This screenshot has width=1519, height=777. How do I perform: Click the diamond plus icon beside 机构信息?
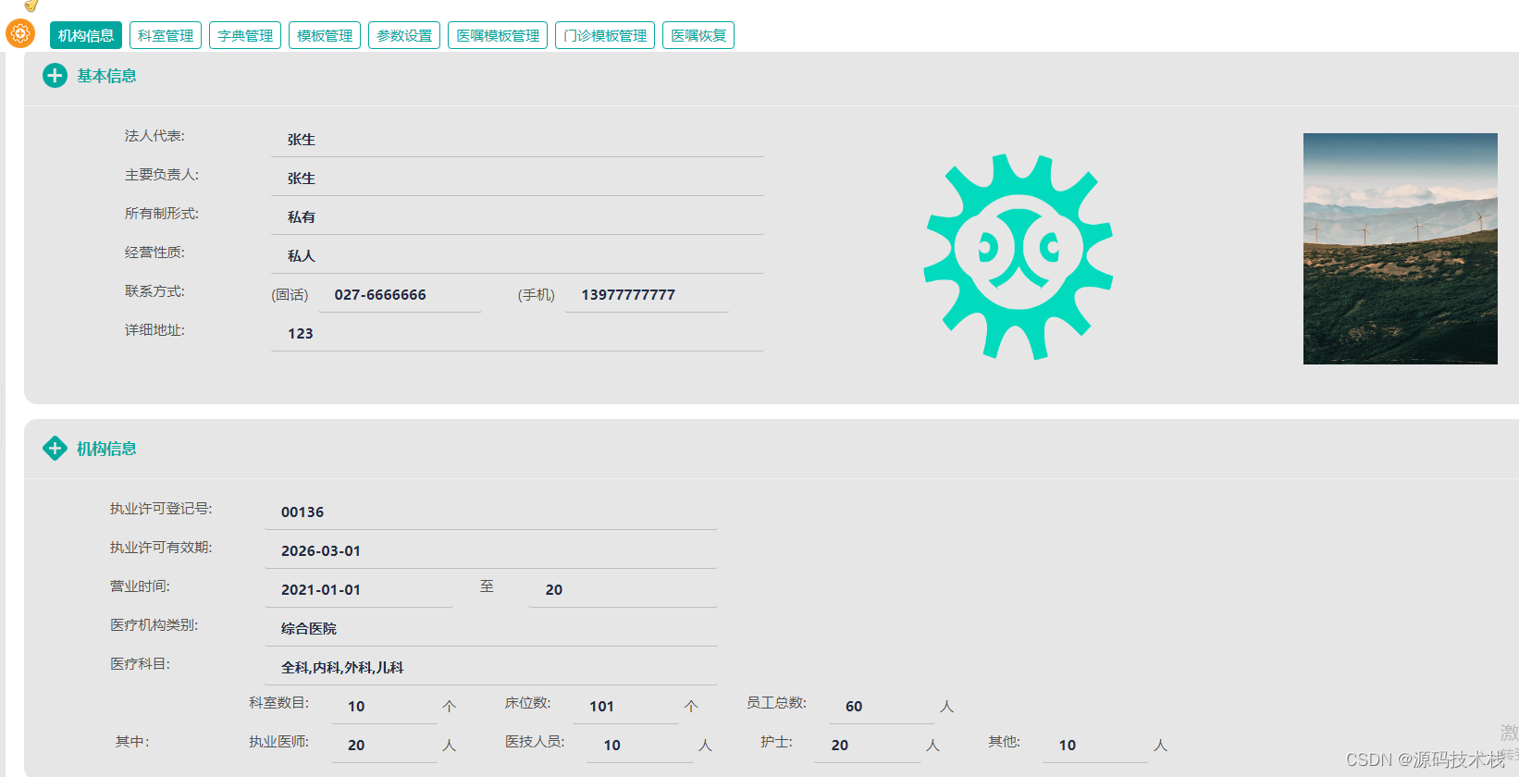point(55,449)
